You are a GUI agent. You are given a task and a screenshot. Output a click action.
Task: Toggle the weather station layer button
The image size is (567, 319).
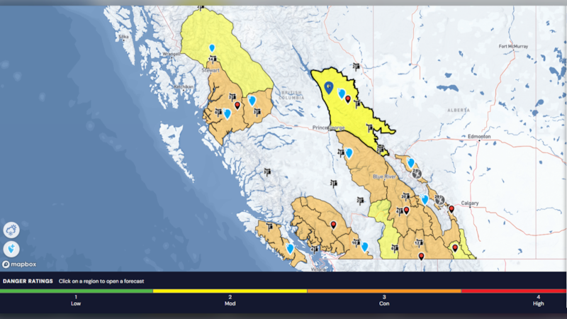11,230
